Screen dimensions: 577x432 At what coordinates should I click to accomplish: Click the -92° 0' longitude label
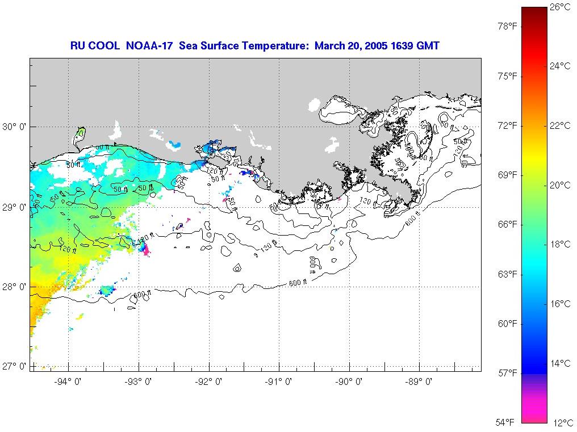pyautogui.click(x=208, y=381)
